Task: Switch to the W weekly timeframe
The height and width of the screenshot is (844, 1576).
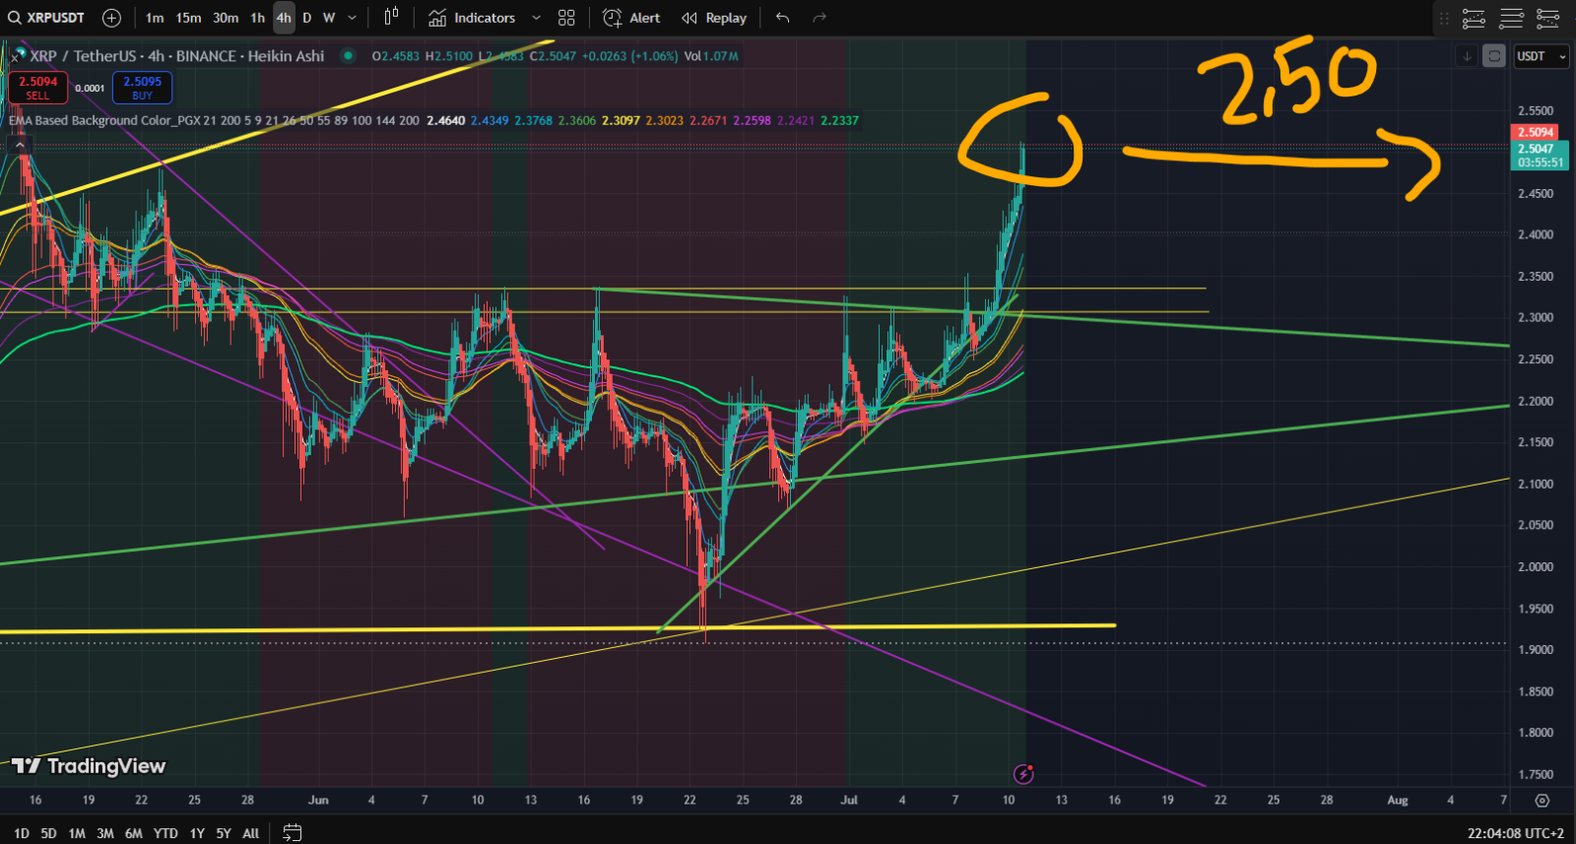Action: (x=329, y=18)
